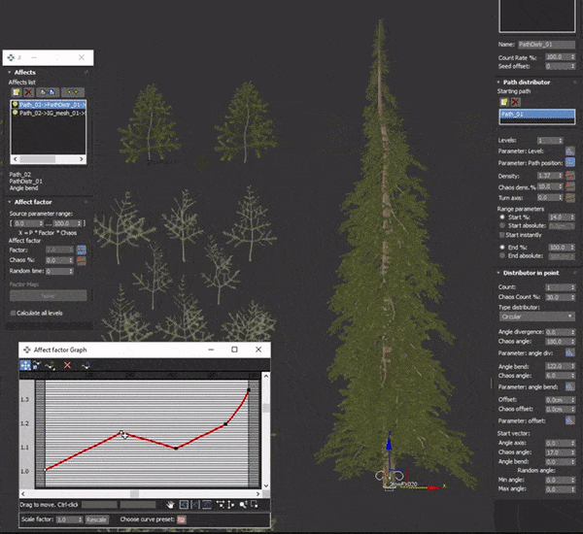Click the red X delete point icon in graph
583x534 pixels.
[67, 365]
